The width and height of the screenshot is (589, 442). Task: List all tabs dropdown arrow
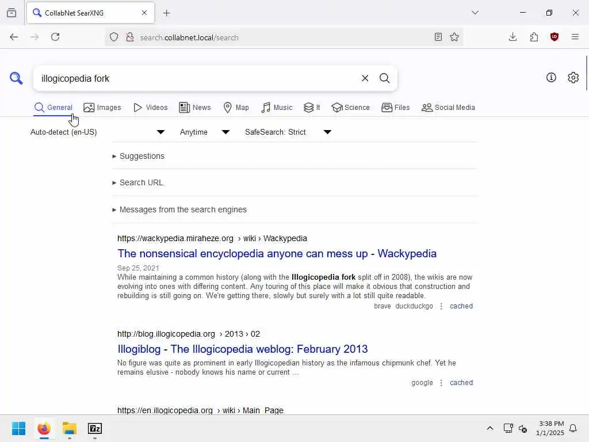(x=475, y=13)
